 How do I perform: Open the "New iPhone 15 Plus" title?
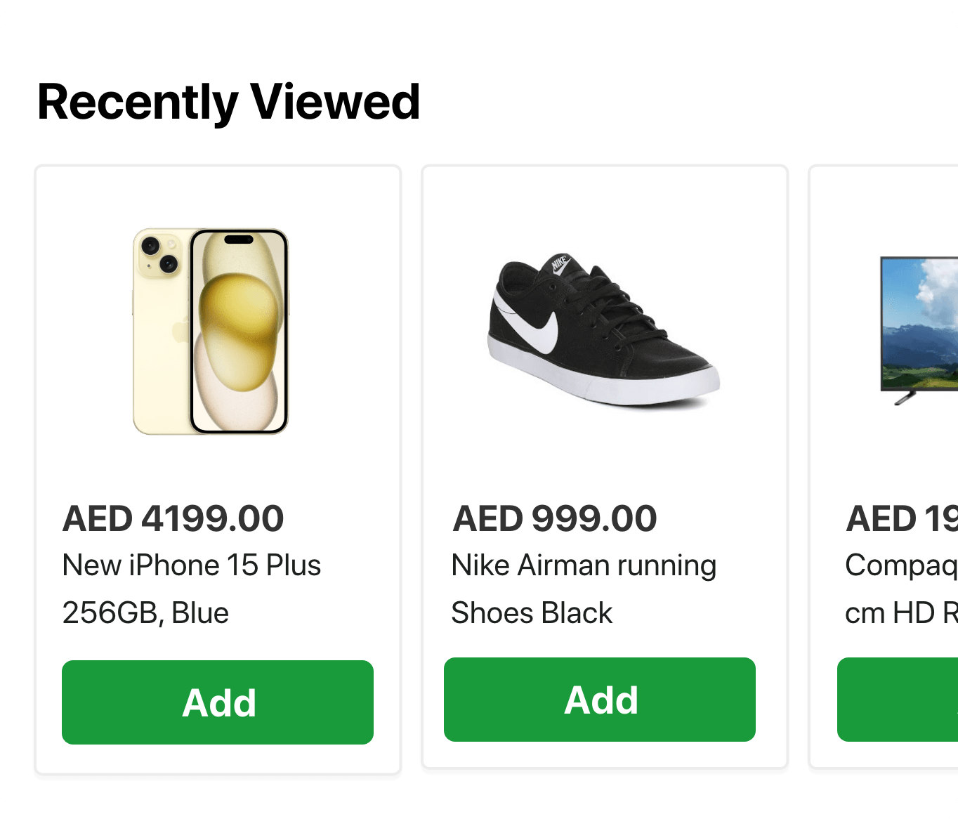click(191, 565)
